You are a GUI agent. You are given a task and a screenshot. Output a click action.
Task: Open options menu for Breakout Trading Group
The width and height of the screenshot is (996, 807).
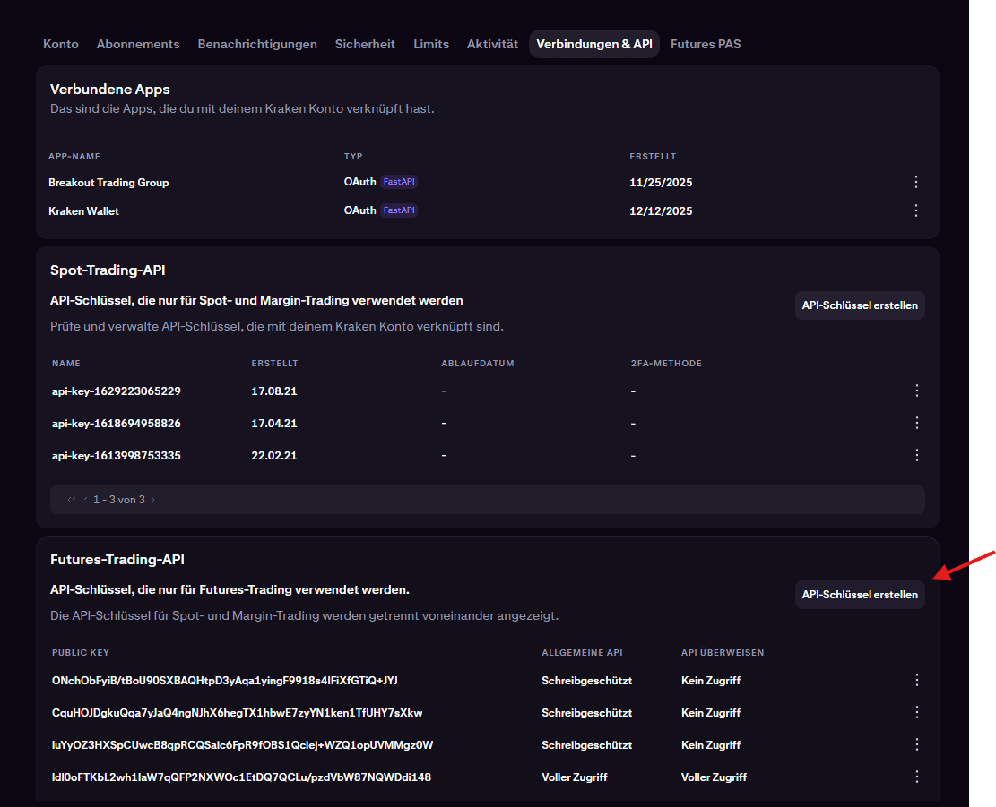coord(916,182)
